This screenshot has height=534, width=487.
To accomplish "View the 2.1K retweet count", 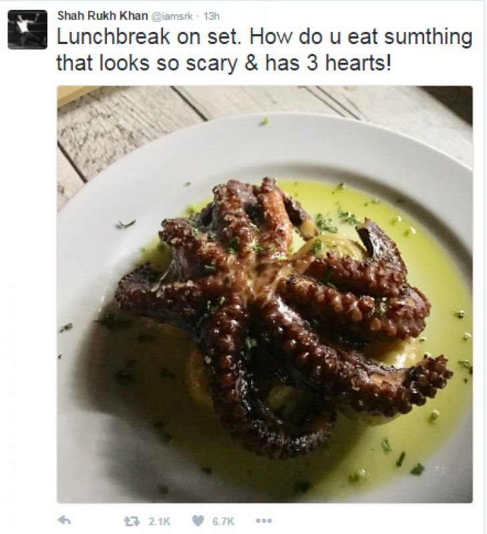I will pyautogui.click(x=159, y=521).
